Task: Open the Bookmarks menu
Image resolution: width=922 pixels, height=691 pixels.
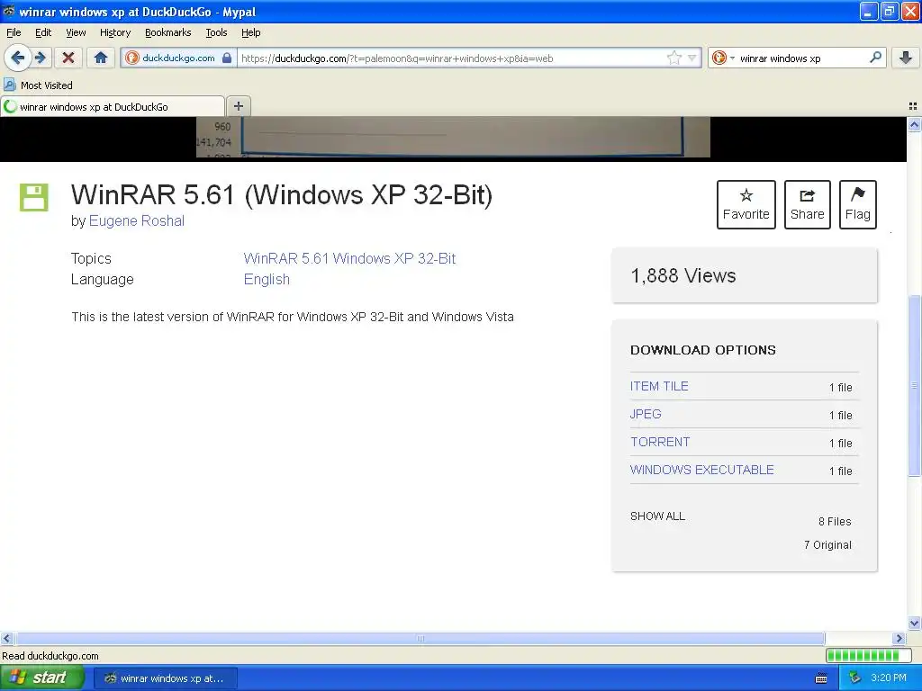Action: pyautogui.click(x=167, y=32)
